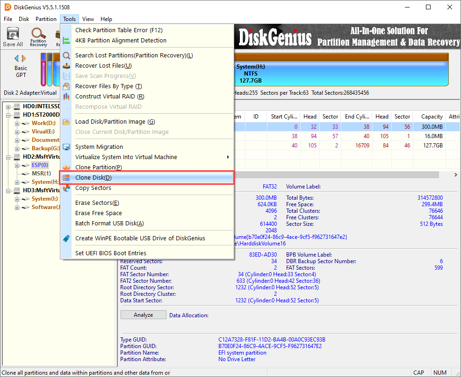Screen dimensions: 461x377
Task: Expand the Work(D:) partition node
Action: pyautogui.click(x=17, y=124)
